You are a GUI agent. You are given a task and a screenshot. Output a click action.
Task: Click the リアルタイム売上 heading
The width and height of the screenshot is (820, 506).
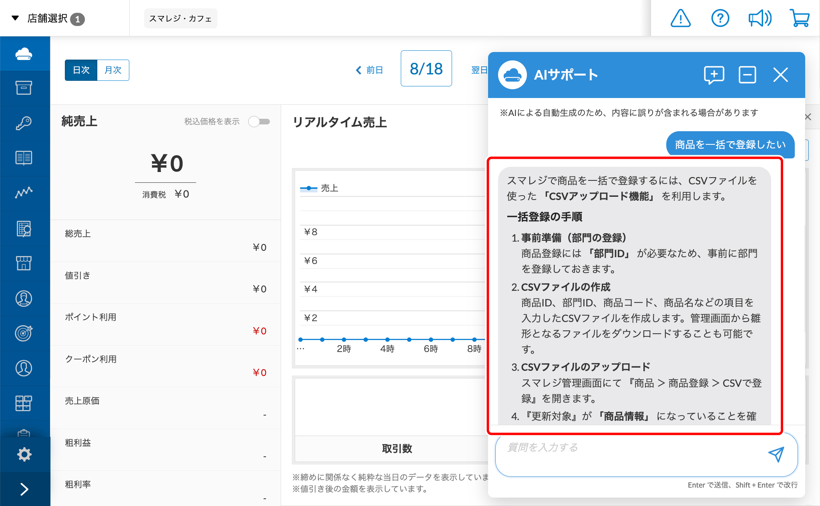click(x=340, y=122)
